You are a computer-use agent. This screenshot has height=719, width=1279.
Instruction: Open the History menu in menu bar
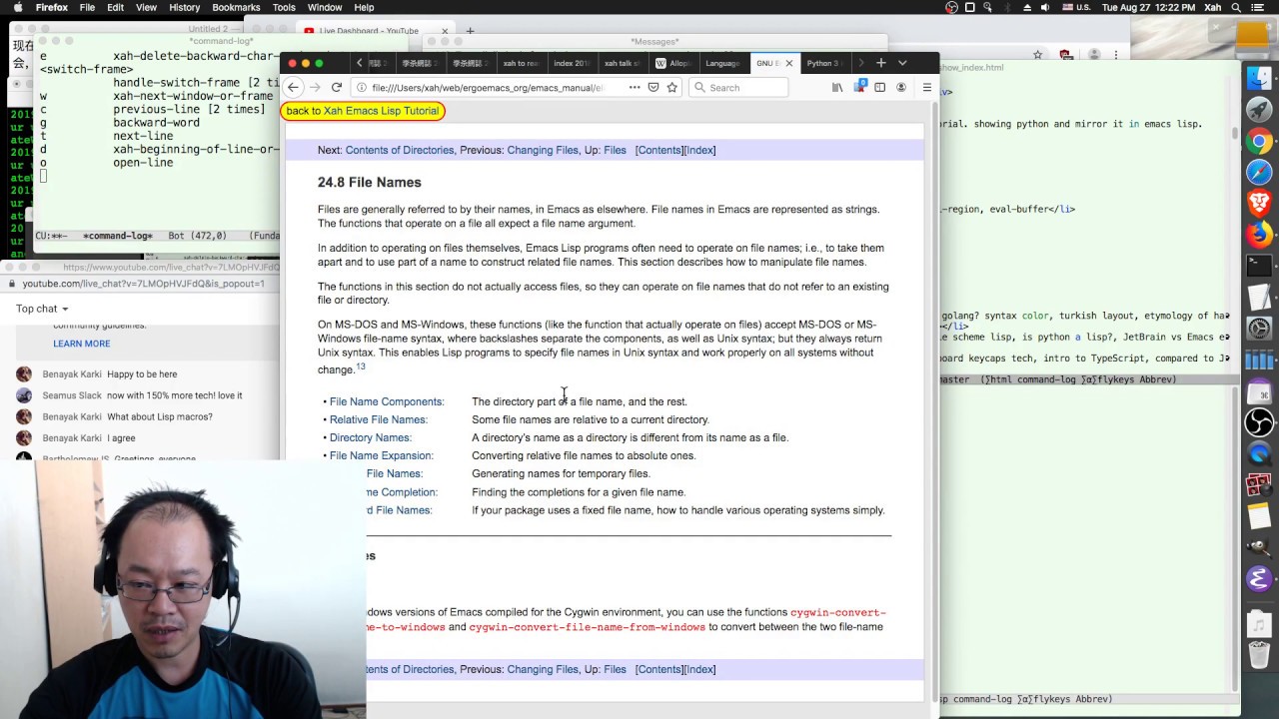(184, 7)
